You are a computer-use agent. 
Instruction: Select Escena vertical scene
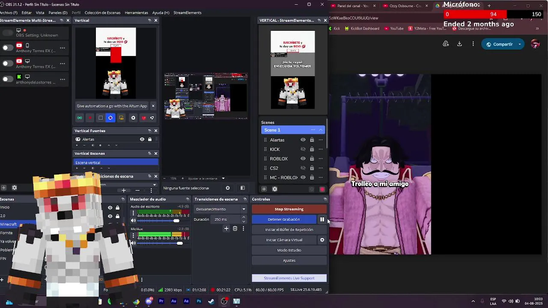click(x=116, y=163)
